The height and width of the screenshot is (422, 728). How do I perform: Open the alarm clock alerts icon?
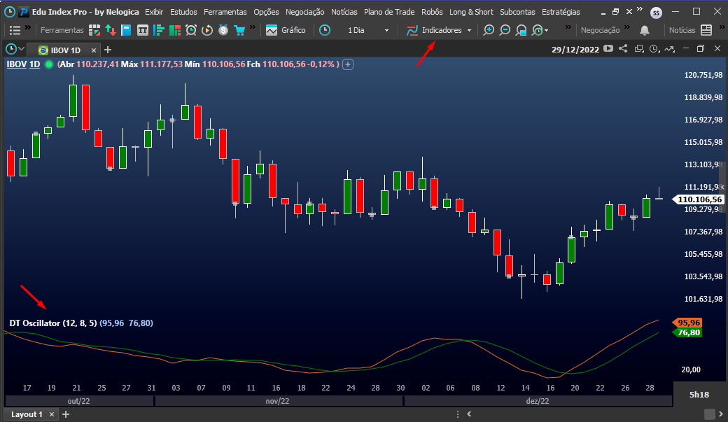point(191,30)
